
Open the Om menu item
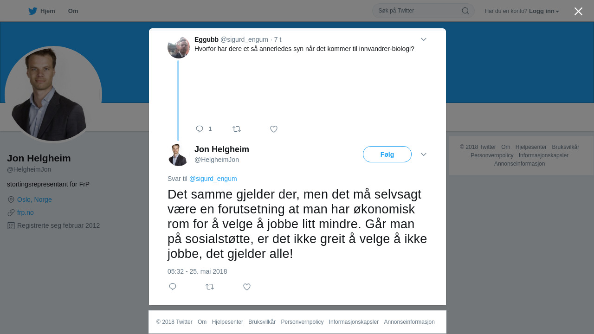coord(73,11)
